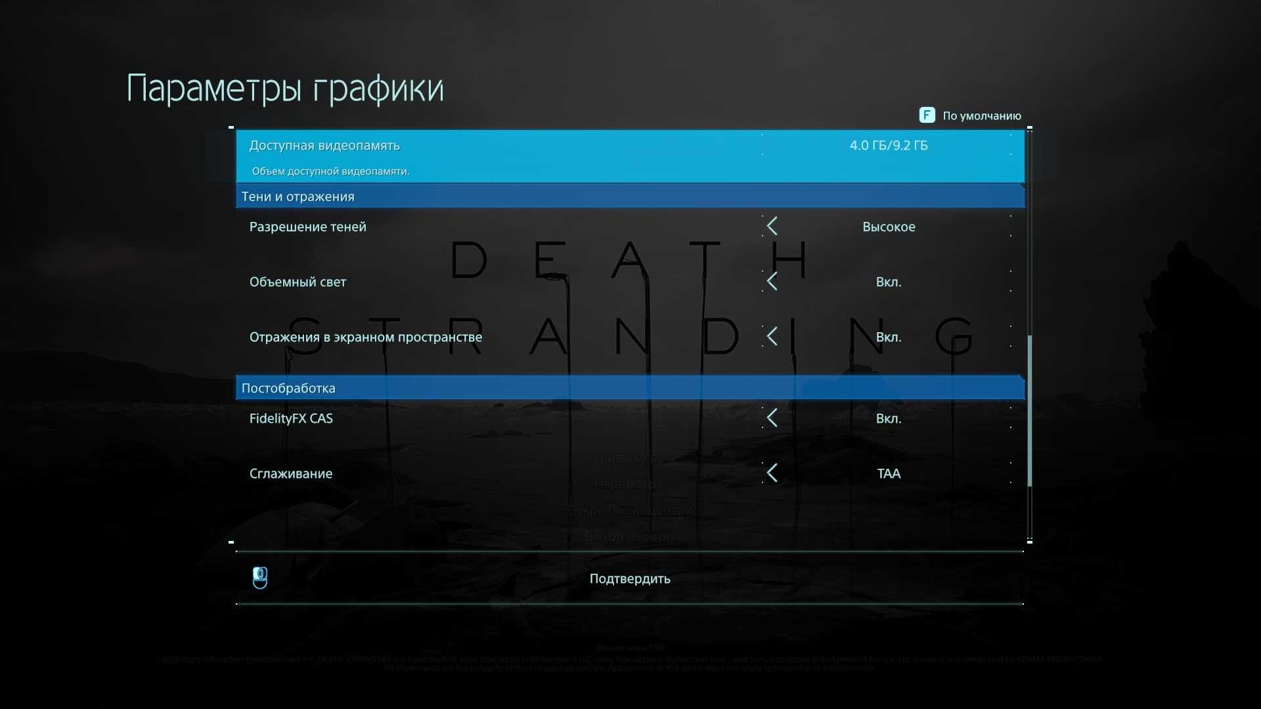
Task: Click the F key icon for defaults
Action: coord(927,116)
